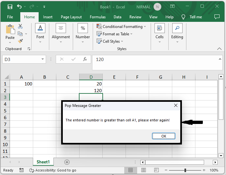Expand the Alignment group

coord(61,33)
